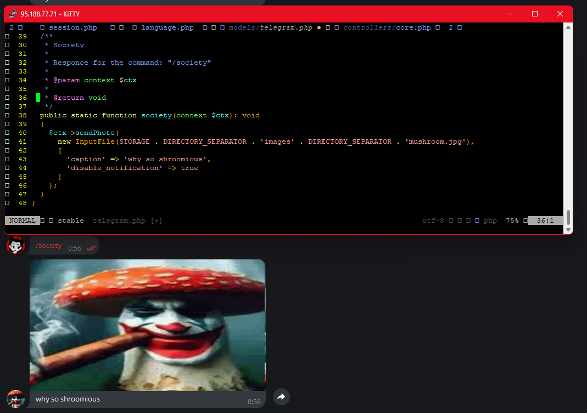The width and height of the screenshot is (587, 413).
Task: Click the terminal scrollbar down arrow
Action: pos(568,230)
